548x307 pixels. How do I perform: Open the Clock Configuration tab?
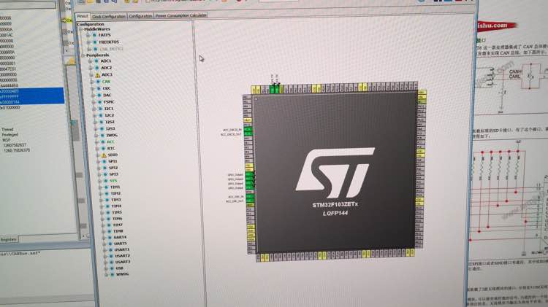click(109, 16)
